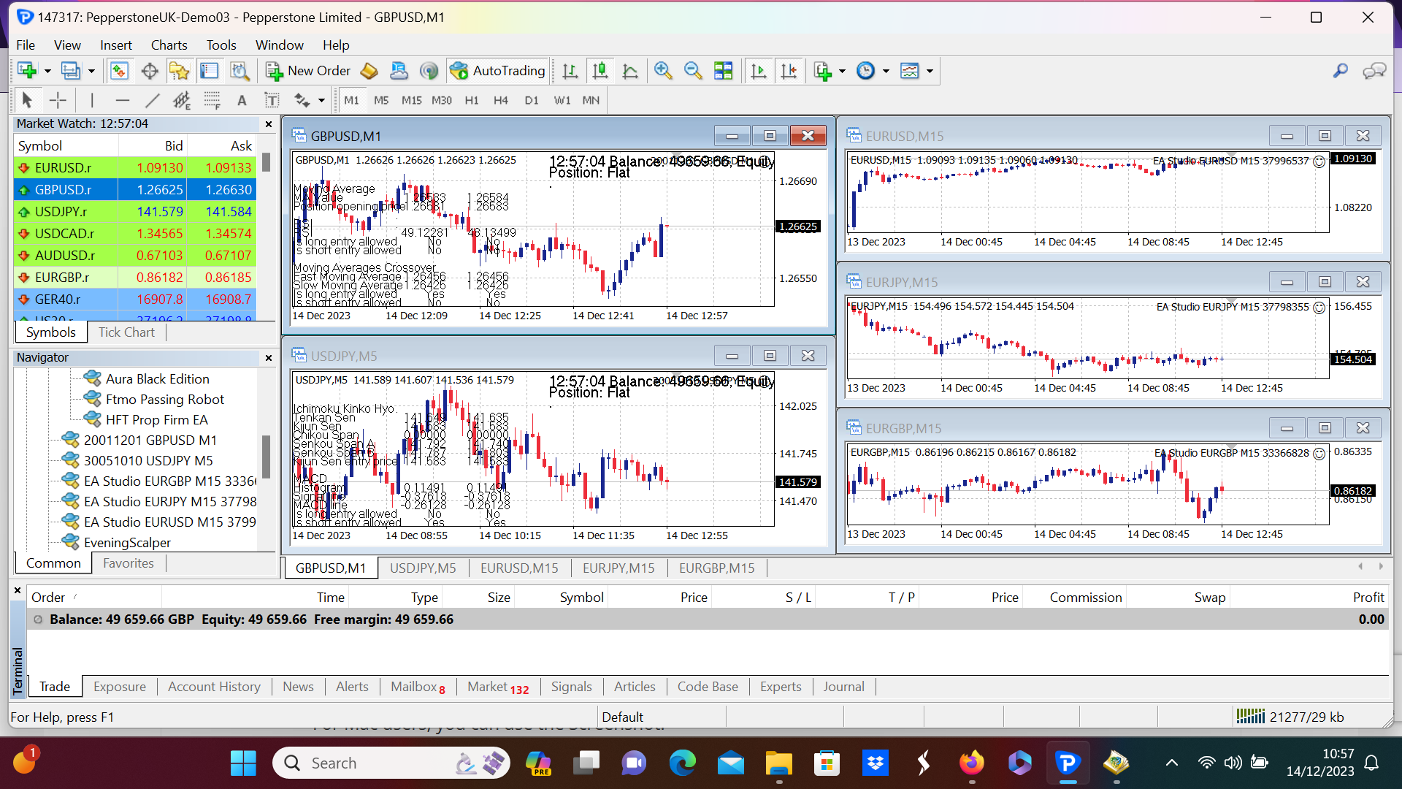Select H1 timeframe button
Screen dimensions: 1402x789
pyautogui.click(x=472, y=100)
